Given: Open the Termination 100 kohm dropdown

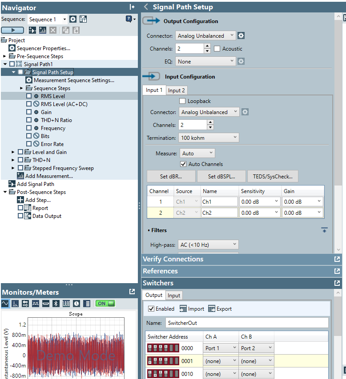Looking at the screenshot, I should (209, 138).
